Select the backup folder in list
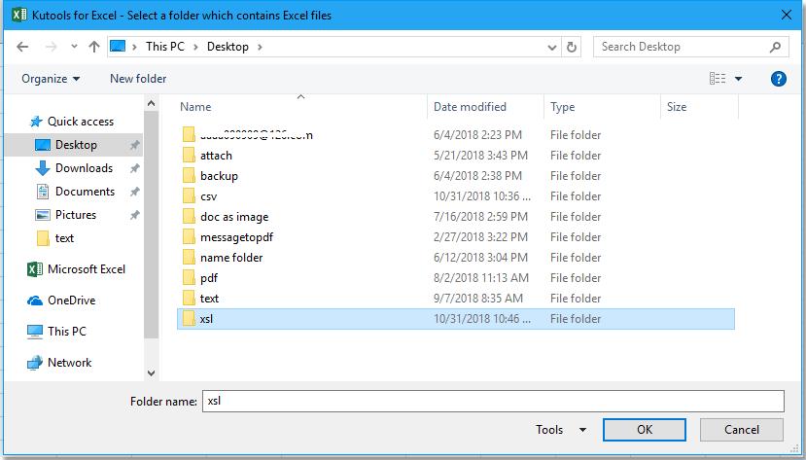 pos(219,176)
